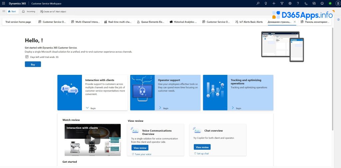The height and width of the screenshot is (168, 341).
Task: Click the Interaction with clients card title
Action: coord(100,80)
